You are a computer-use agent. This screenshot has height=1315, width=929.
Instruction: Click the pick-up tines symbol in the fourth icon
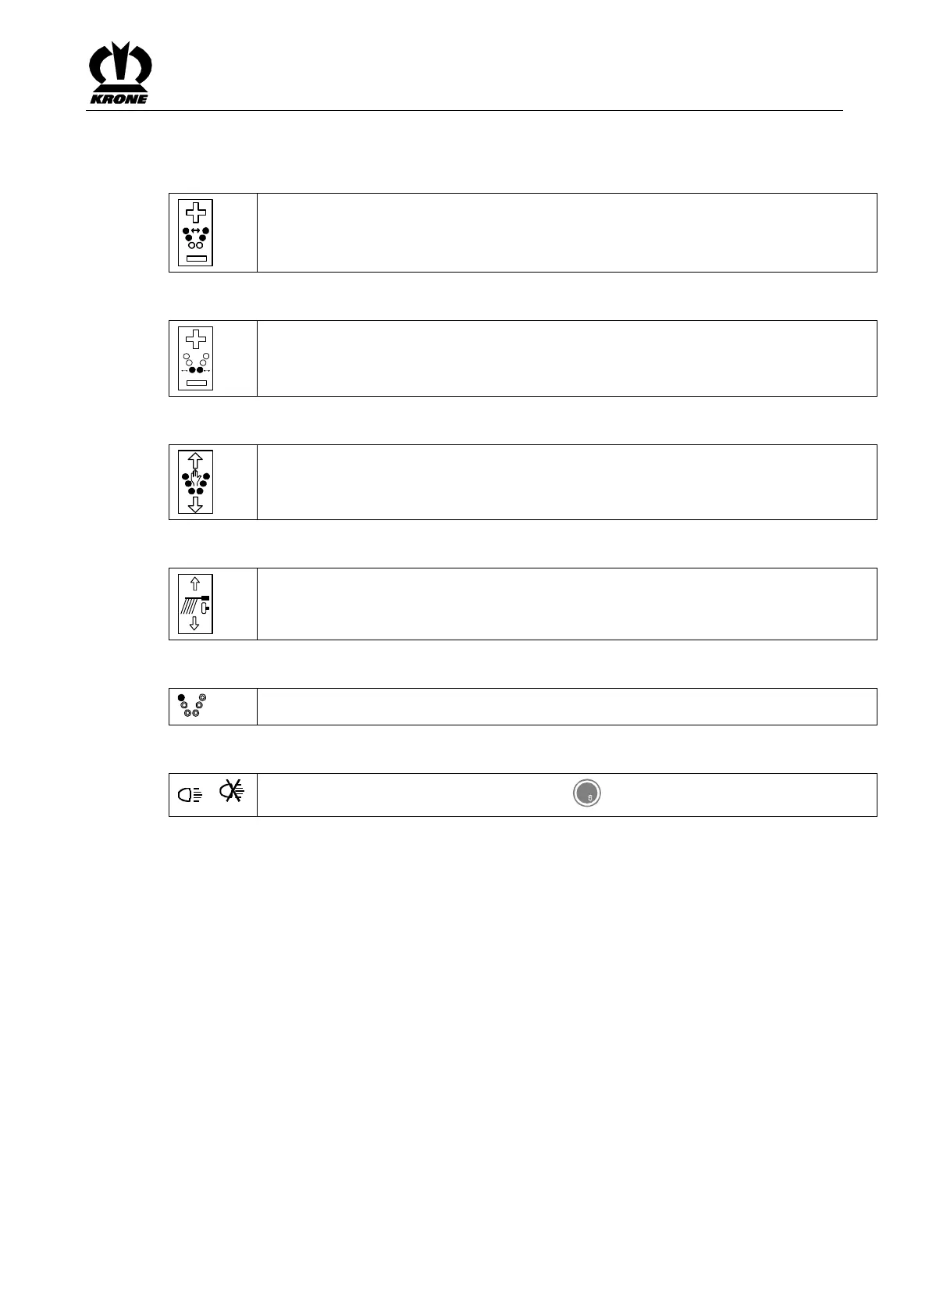pyautogui.click(x=195, y=604)
